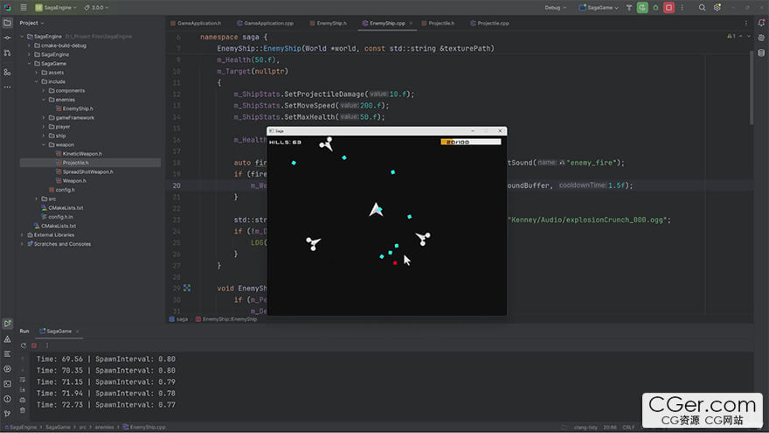This screenshot has width=769, height=433.
Task: Collapse the weapon folder in project tree
Action: [x=45, y=144]
